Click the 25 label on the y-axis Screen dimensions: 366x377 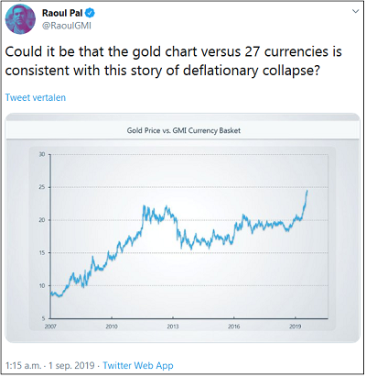click(x=42, y=187)
